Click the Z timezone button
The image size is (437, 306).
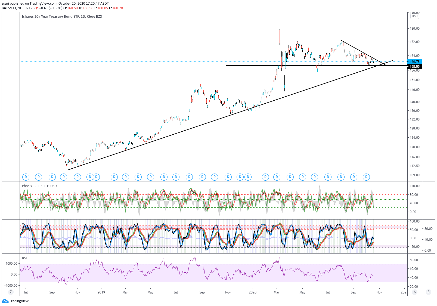coord(11,292)
